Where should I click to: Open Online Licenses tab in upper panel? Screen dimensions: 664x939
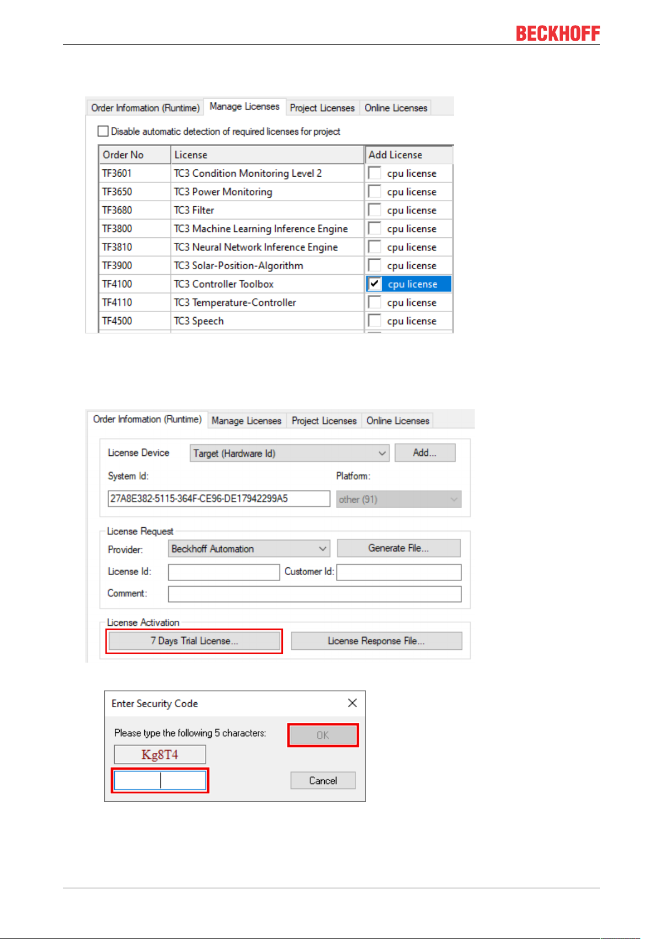click(396, 108)
